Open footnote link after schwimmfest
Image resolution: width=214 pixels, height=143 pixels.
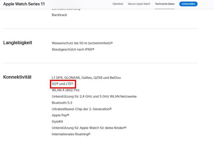[111, 43]
